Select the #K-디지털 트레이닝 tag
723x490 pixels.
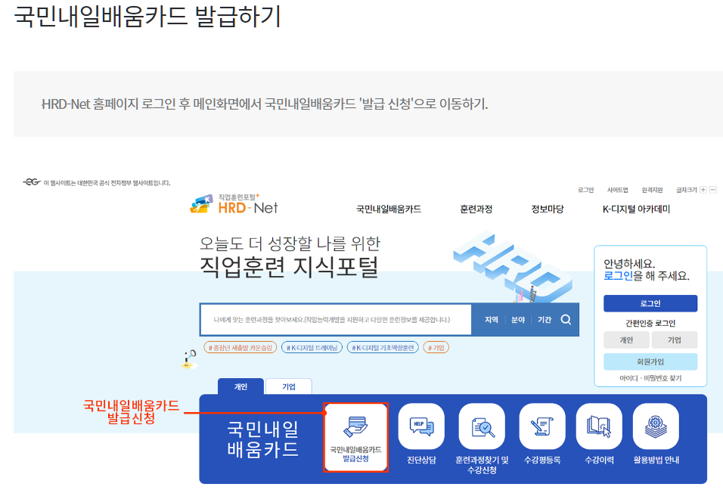pyautogui.click(x=312, y=348)
